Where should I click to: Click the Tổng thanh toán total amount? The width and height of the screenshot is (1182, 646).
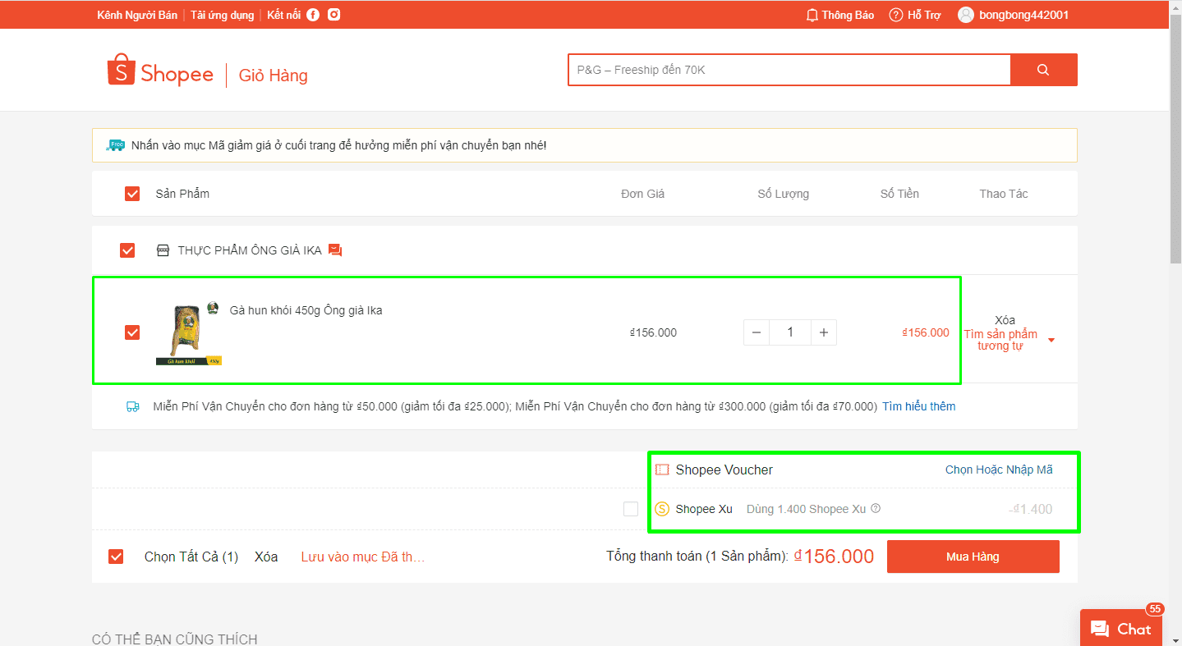[x=835, y=557]
